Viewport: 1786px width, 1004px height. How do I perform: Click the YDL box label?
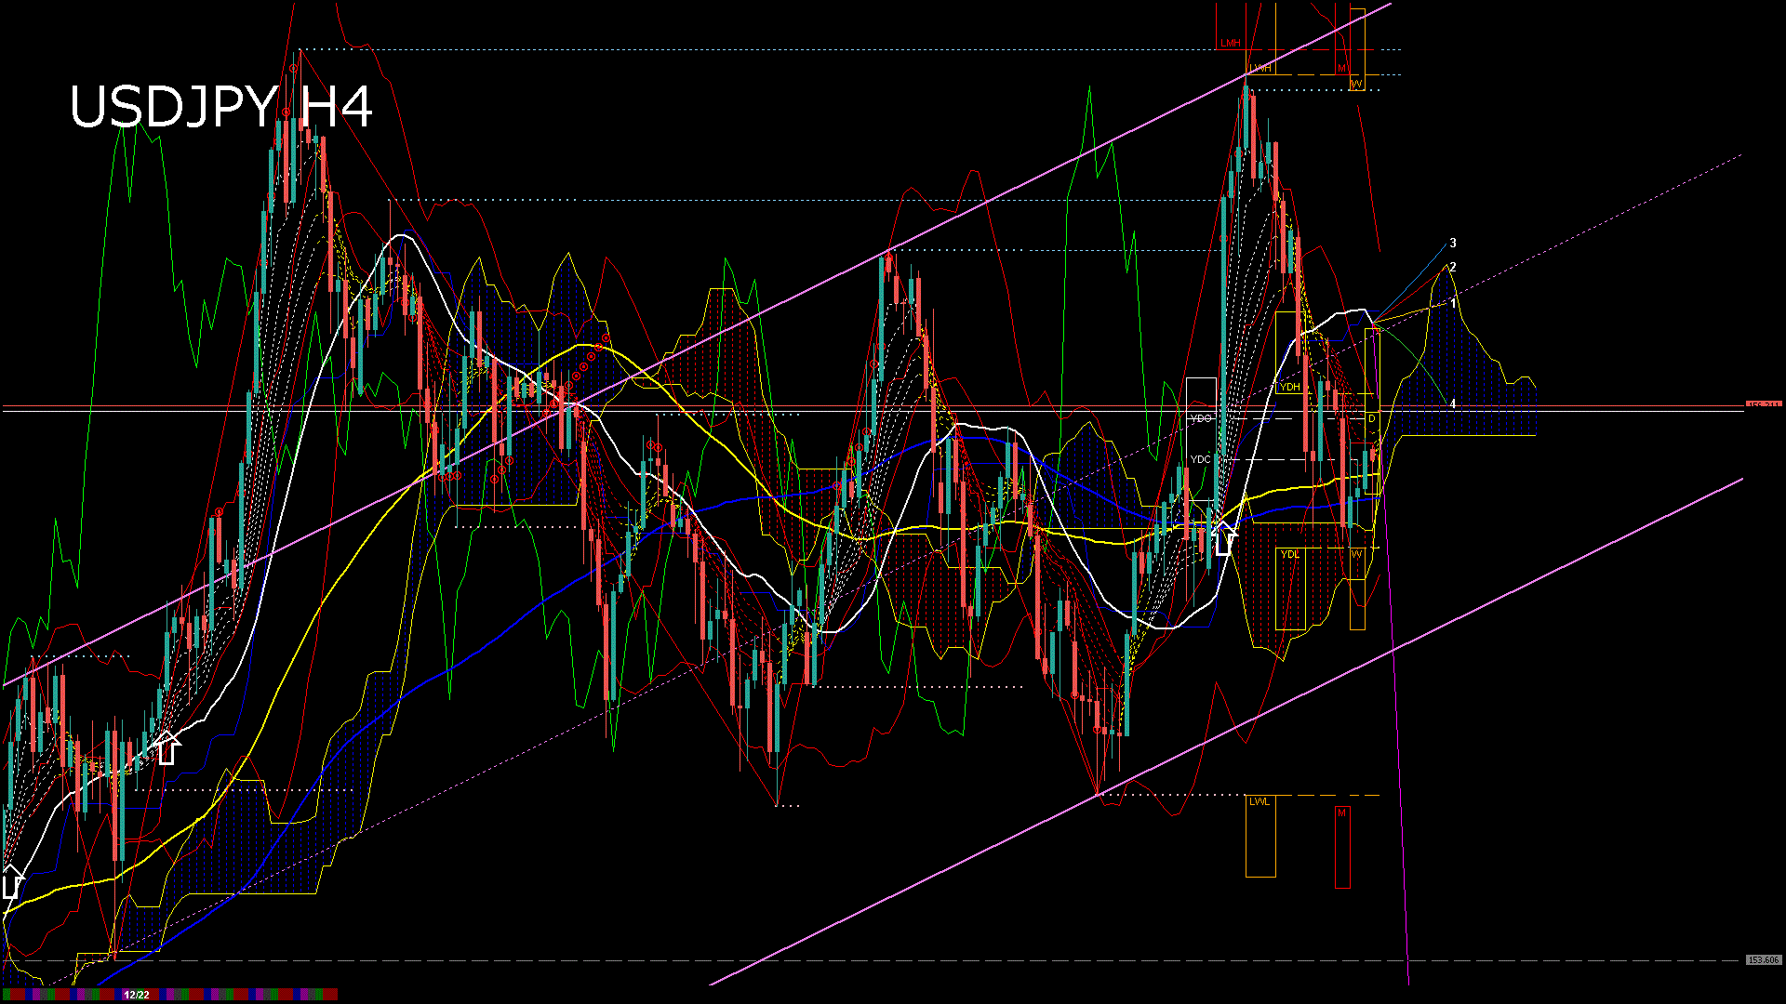click(1290, 554)
